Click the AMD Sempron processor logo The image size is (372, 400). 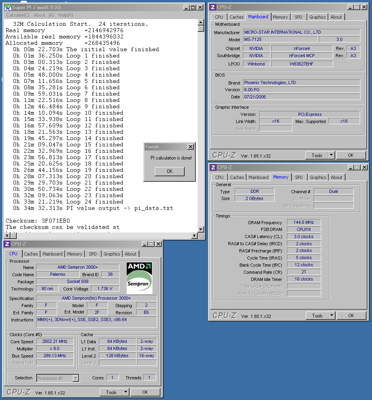[139, 278]
